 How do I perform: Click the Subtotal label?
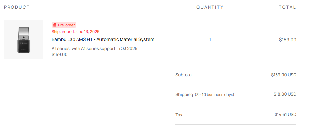click(184, 75)
